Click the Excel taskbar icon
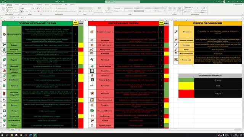 point(35,135)
